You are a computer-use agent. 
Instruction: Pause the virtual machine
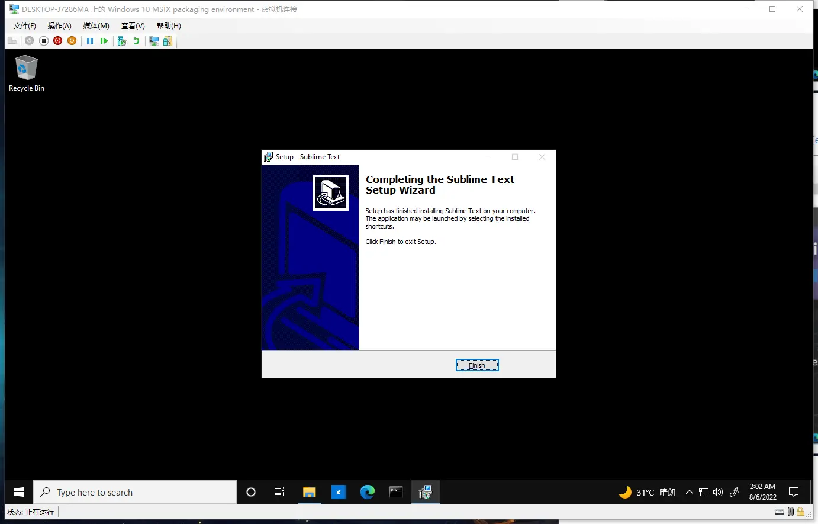click(x=90, y=41)
